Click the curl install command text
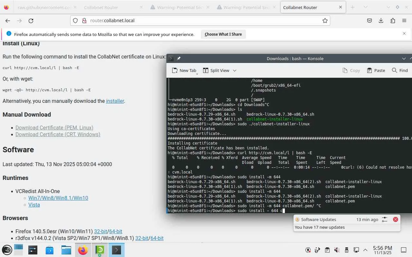This screenshot has width=412, height=257. (x=41, y=68)
